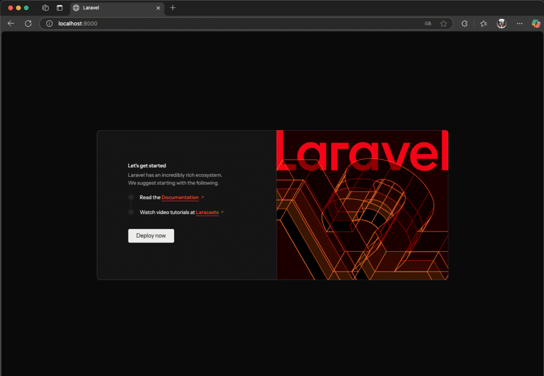This screenshot has width=544, height=376.
Task: Maximize the window with the green button
Action: pyautogui.click(x=27, y=7)
